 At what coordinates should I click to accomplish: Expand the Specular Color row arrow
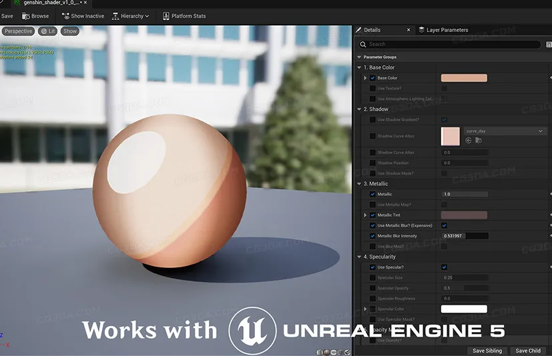[365, 309]
